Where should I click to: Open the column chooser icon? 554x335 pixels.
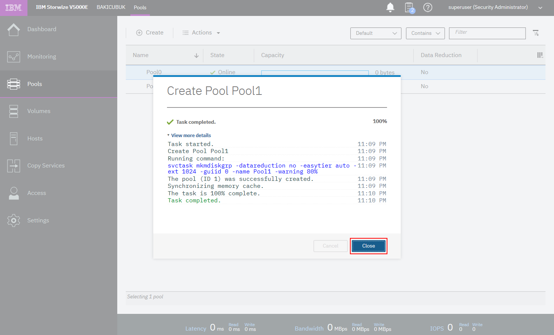point(540,55)
